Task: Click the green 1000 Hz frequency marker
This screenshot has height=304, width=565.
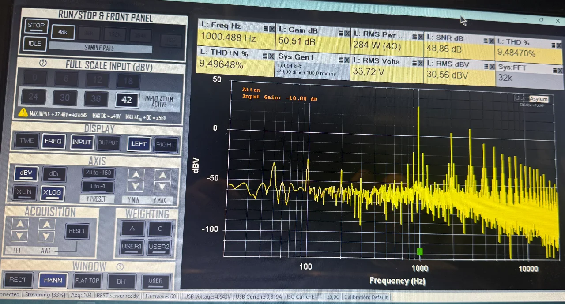Action: pyautogui.click(x=420, y=251)
